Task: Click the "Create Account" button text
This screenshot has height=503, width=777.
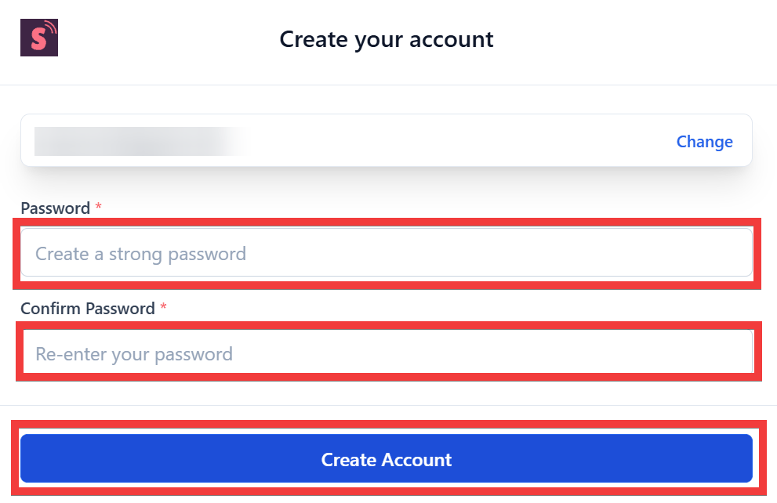Action: [387, 459]
